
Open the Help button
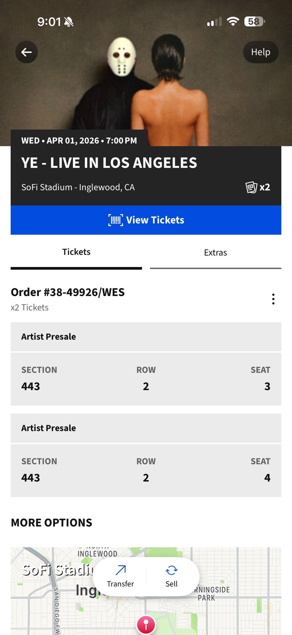point(261,52)
